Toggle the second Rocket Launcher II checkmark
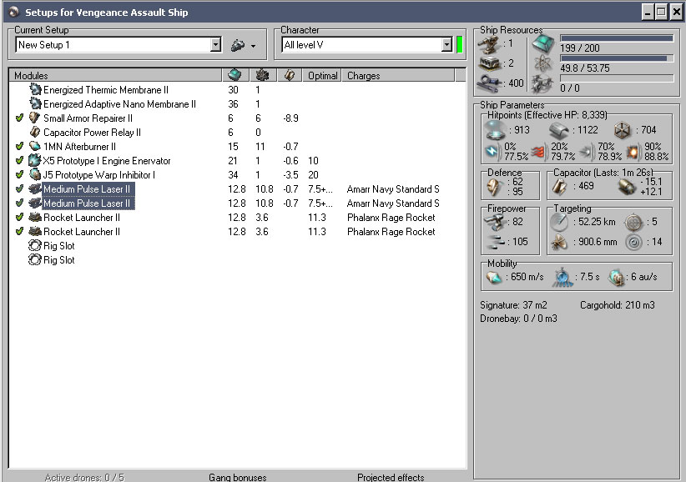 coord(19,231)
